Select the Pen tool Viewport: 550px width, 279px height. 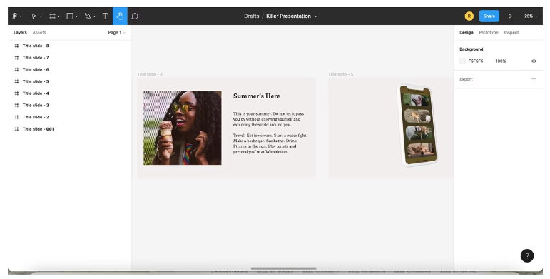88,16
